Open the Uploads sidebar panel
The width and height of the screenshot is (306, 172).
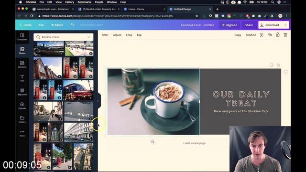pyautogui.click(x=22, y=106)
